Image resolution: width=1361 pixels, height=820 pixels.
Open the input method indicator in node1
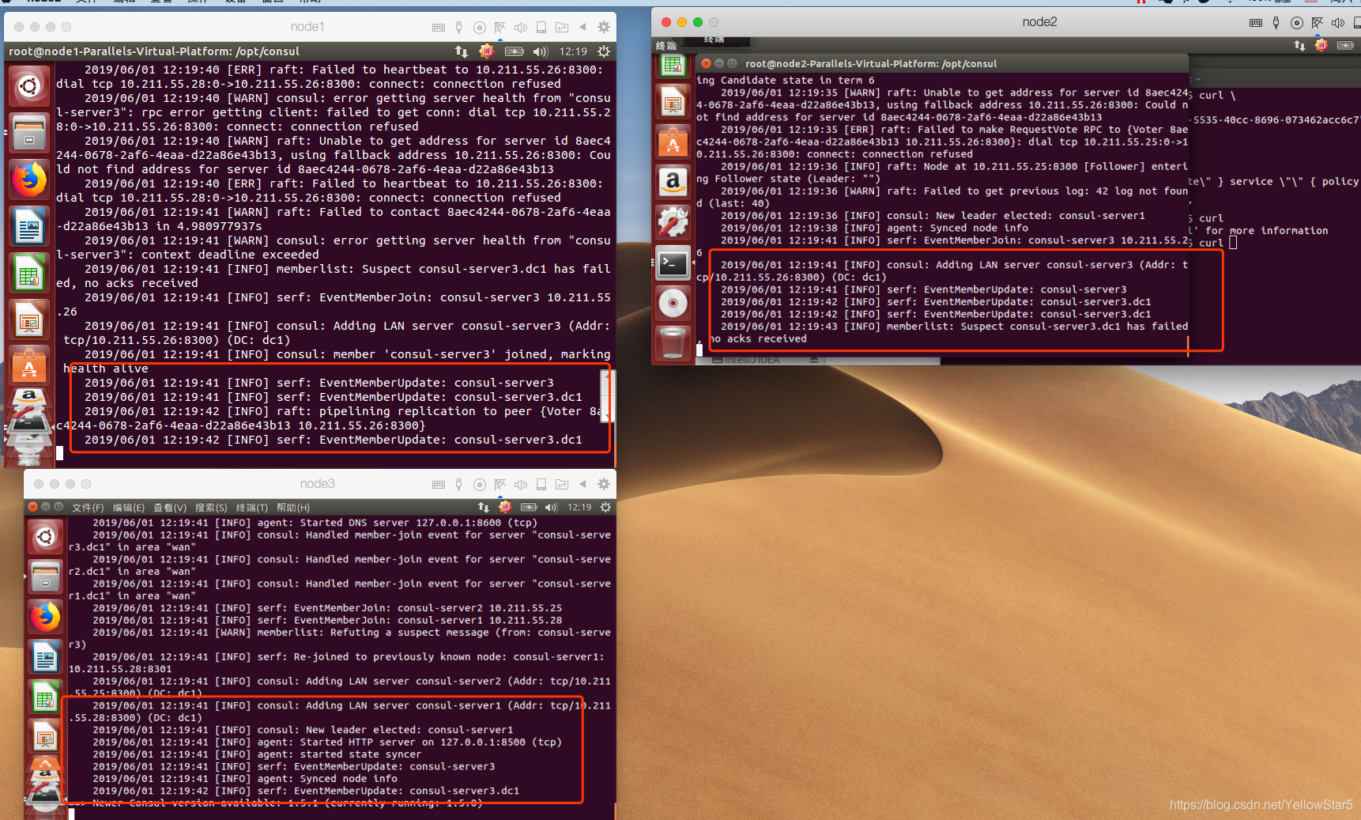(487, 51)
